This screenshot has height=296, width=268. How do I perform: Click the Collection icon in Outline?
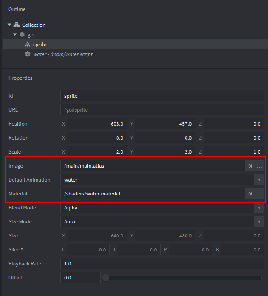(x=17, y=25)
